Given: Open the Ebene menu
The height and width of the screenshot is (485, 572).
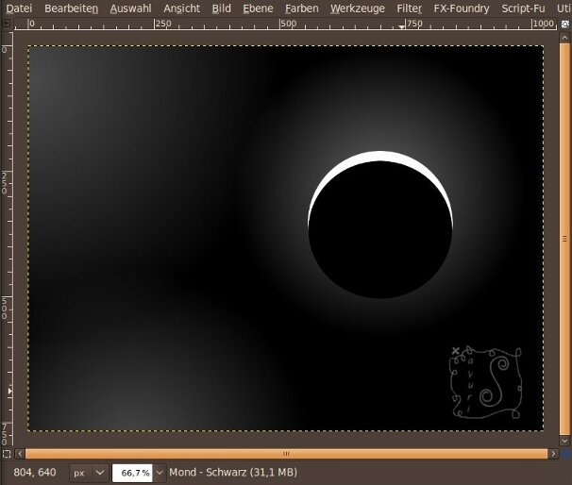Looking at the screenshot, I should tap(258, 8).
